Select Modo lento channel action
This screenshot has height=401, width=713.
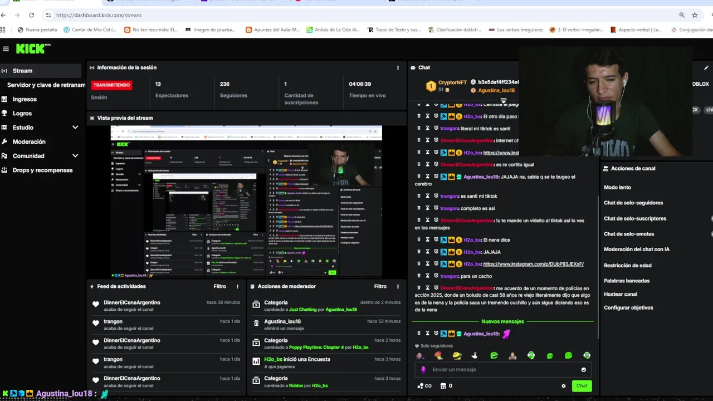pyautogui.click(x=617, y=187)
